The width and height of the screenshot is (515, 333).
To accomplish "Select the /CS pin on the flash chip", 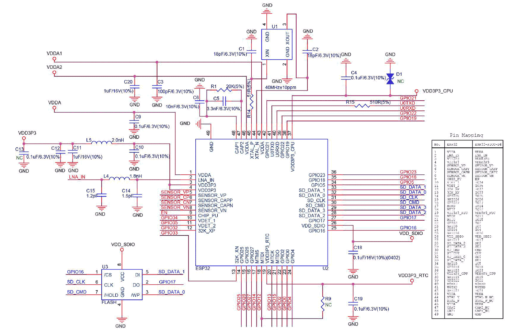I will (x=108, y=275).
